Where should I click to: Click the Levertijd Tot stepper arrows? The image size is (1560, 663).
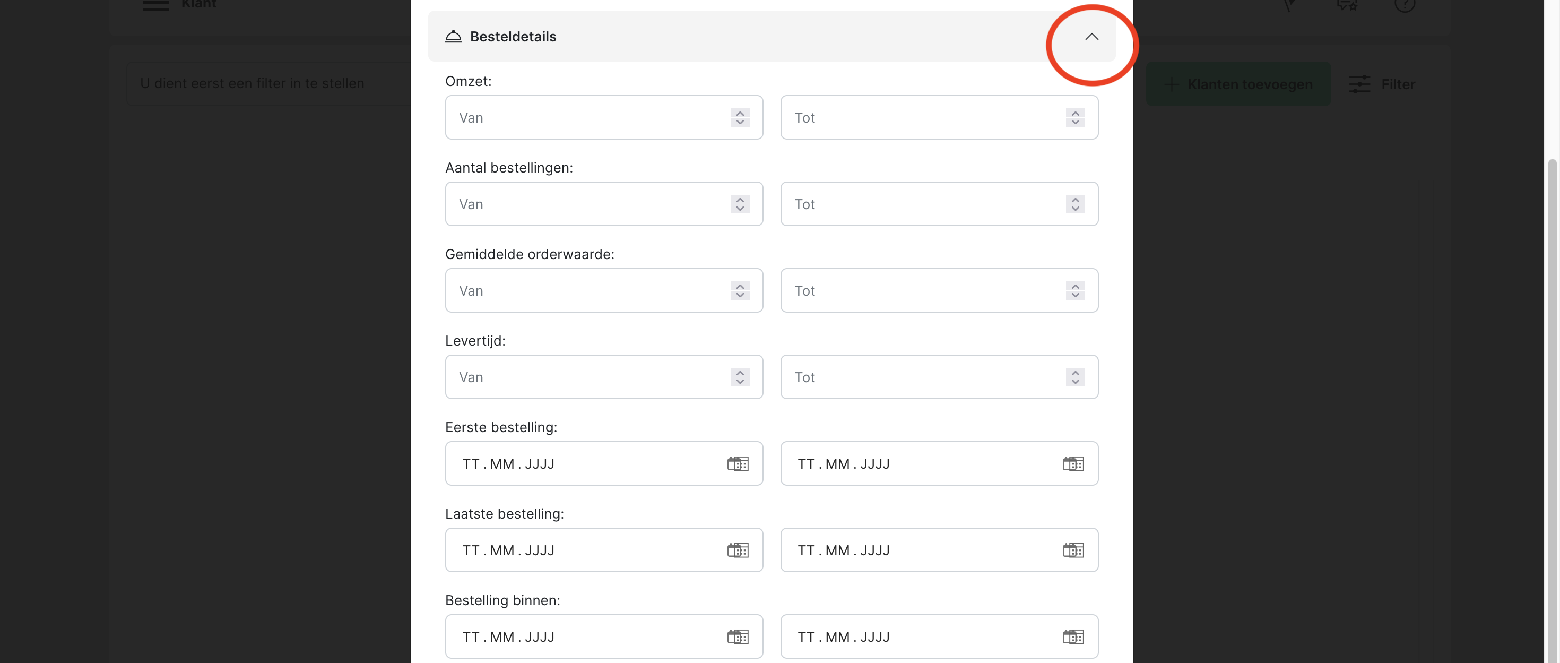[x=1075, y=377]
